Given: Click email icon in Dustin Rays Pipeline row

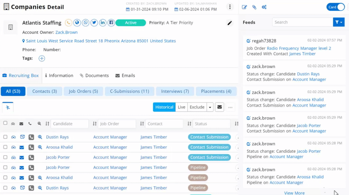Looking at the screenshot, I should click(x=22, y=188).
